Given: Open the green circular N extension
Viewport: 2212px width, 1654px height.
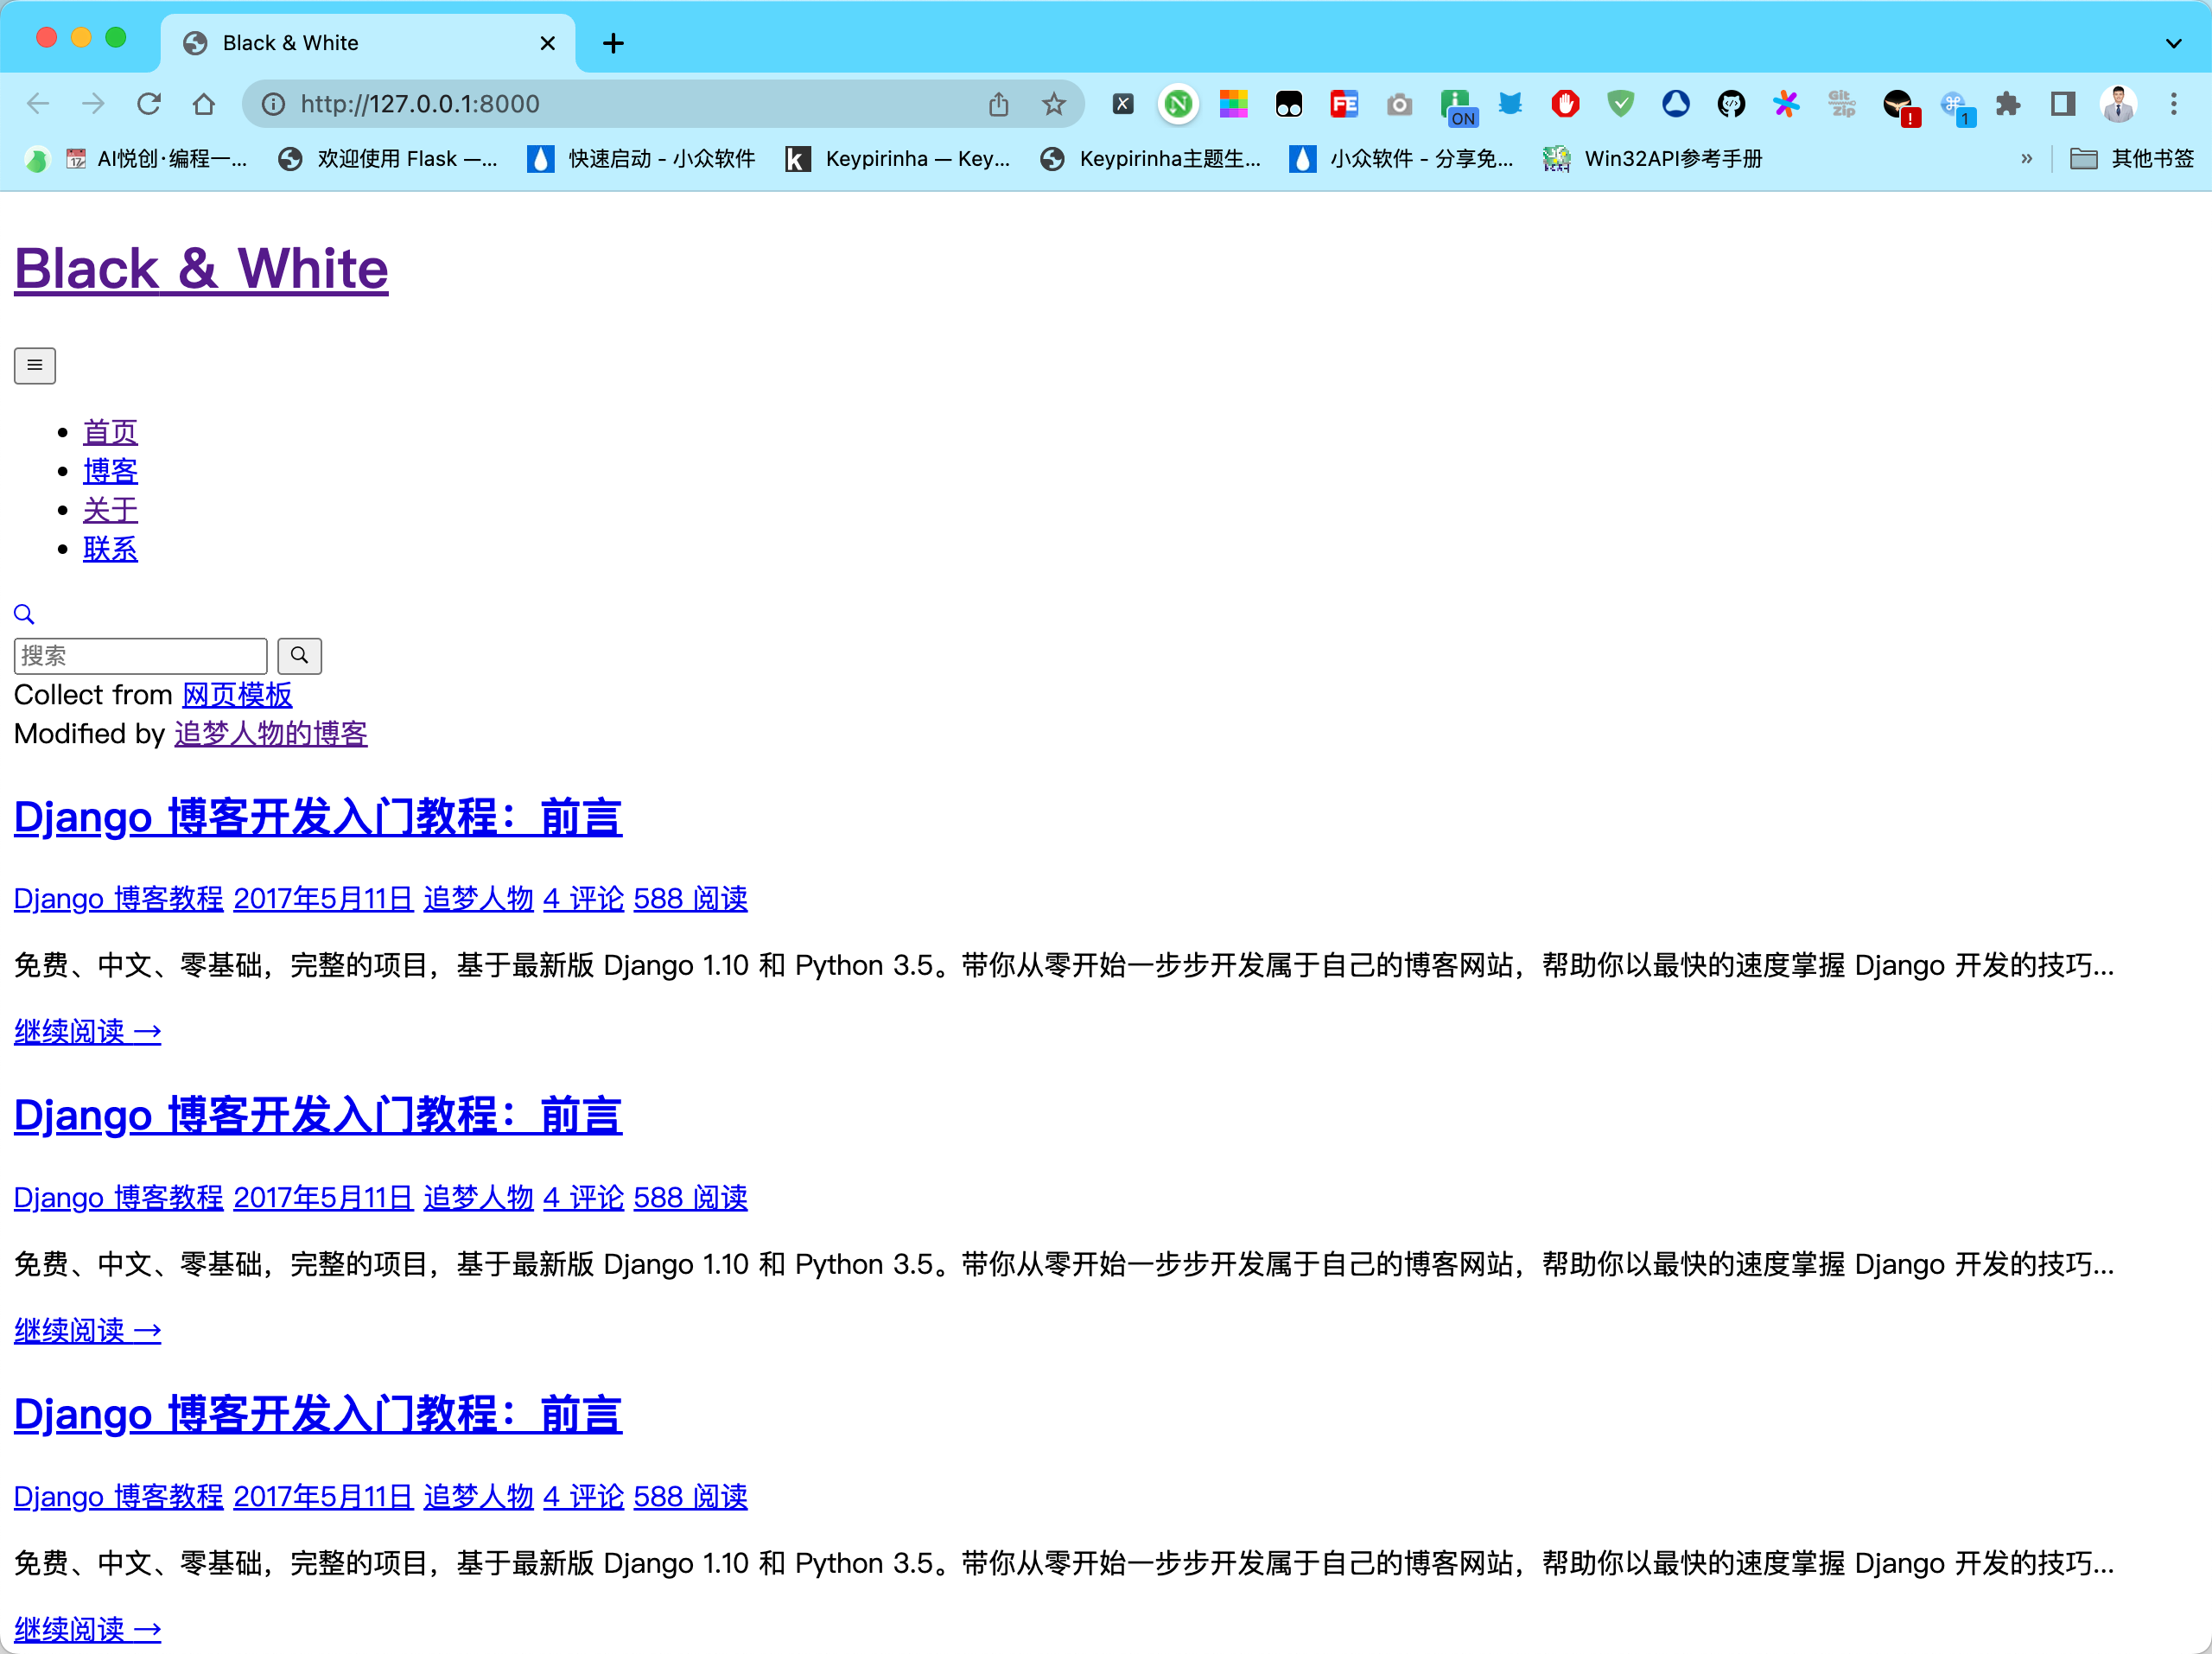Looking at the screenshot, I should 1178,104.
